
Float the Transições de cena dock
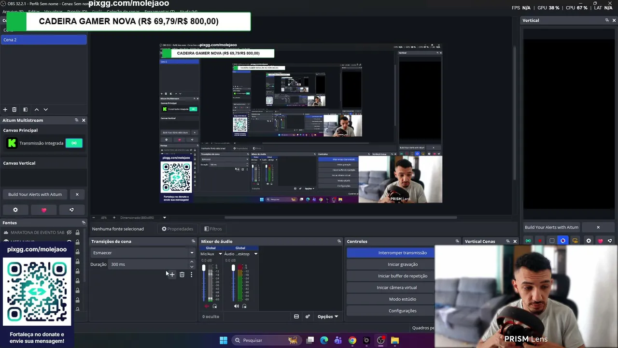tap(193, 242)
